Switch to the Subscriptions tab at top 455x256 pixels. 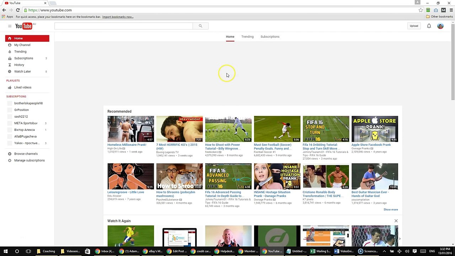[270, 37]
